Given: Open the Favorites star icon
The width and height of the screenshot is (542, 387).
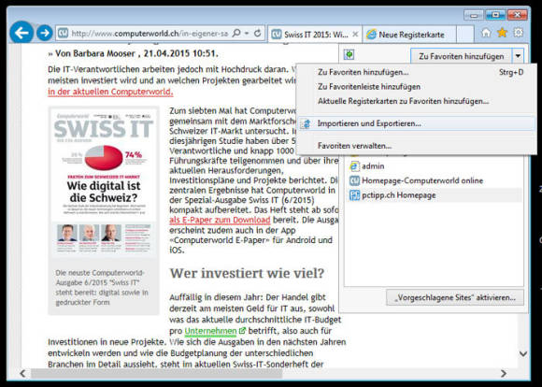Looking at the screenshot, I should coord(502,33).
